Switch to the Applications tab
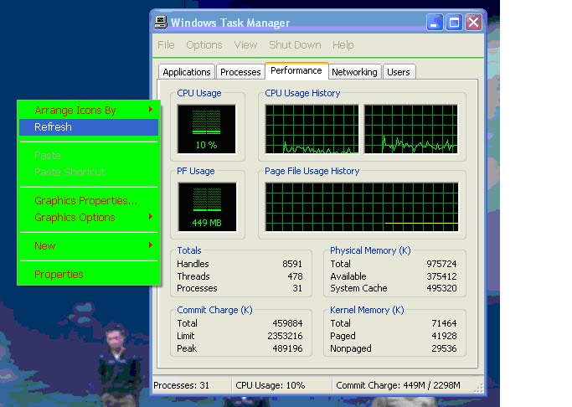This screenshot has height=407, width=572. (187, 72)
